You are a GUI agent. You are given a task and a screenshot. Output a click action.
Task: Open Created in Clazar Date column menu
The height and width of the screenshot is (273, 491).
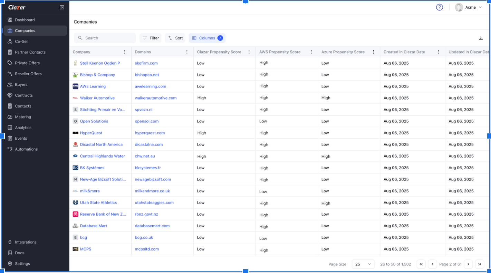click(438, 52)
